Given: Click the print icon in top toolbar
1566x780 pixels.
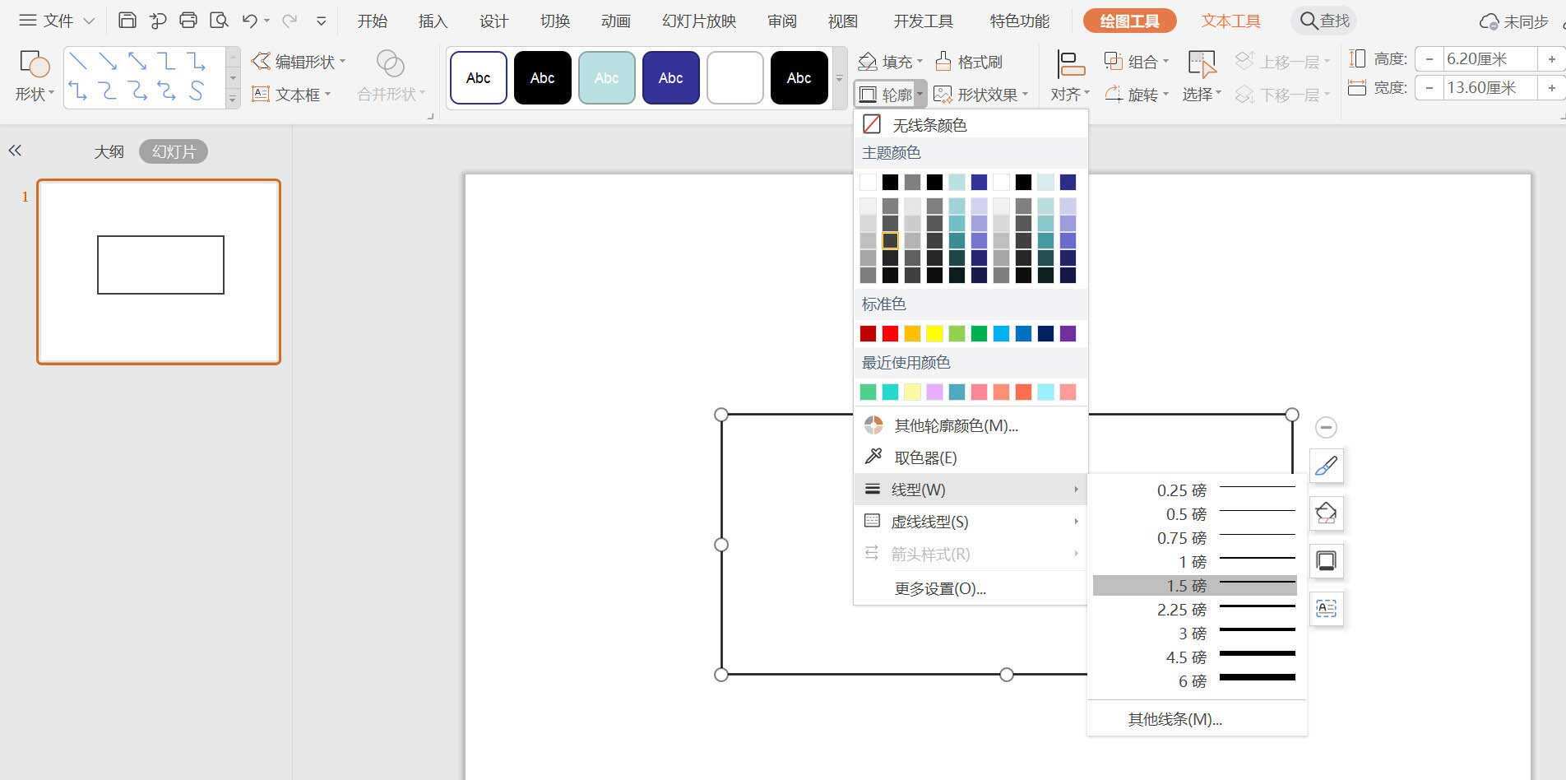Looking at the screenshot, I should 188,21.
